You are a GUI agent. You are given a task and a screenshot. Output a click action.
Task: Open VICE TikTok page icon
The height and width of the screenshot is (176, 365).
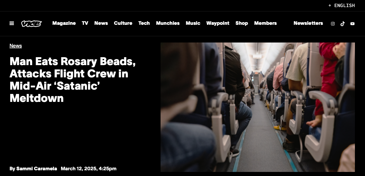pos(343,24)
